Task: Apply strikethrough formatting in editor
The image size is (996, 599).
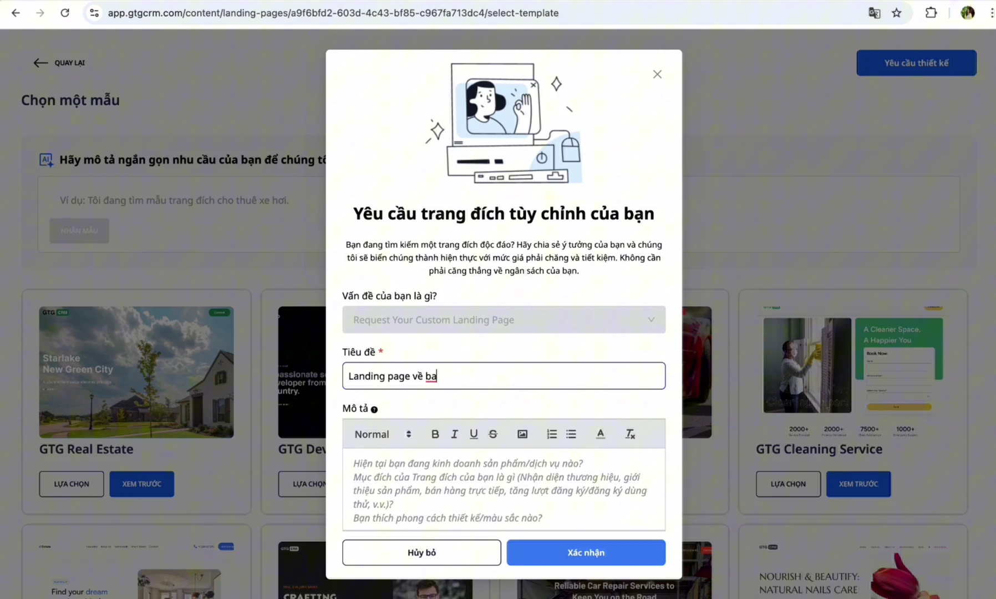Action: click(x=492, y=434)
